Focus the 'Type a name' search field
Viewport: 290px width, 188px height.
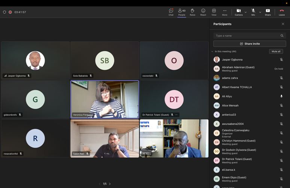[250, 36]
